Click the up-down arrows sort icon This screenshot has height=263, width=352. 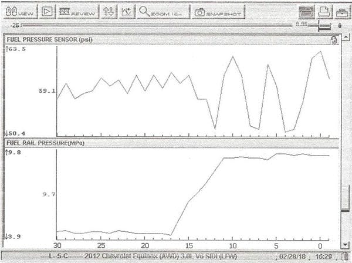(x=109, y=12)
